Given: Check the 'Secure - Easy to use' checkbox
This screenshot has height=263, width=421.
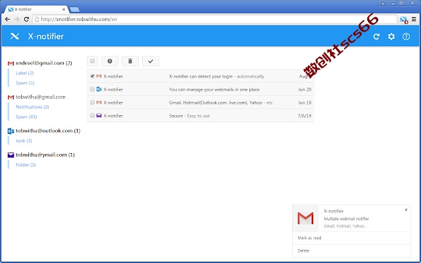Looking at the screenshot, I should 92,116.
